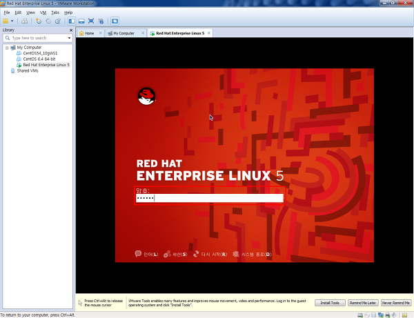
Task: Click the Library search field
Action: (x=38, y=38)
